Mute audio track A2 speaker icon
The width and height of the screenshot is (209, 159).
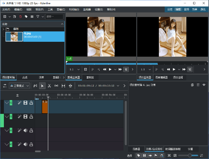click(25, 144)
